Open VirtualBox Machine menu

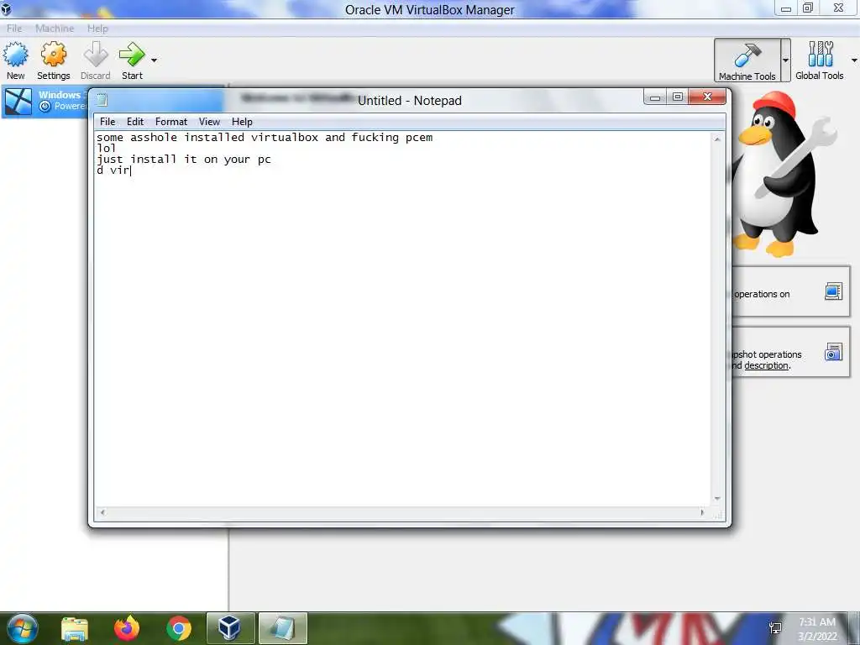tap(55, 28)
